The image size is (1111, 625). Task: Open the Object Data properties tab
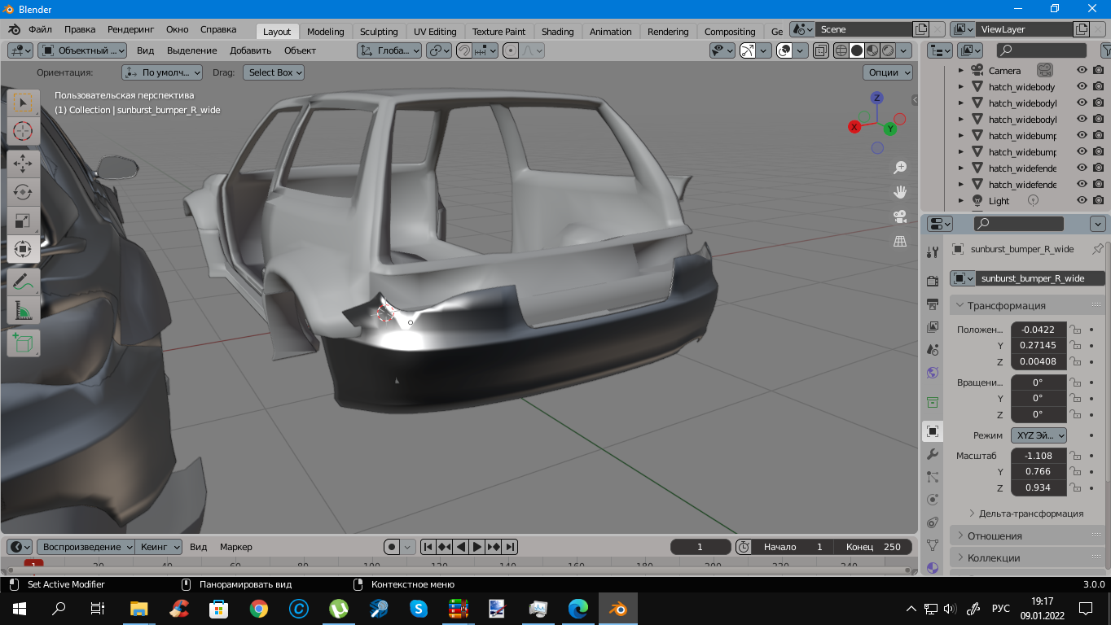933,544
